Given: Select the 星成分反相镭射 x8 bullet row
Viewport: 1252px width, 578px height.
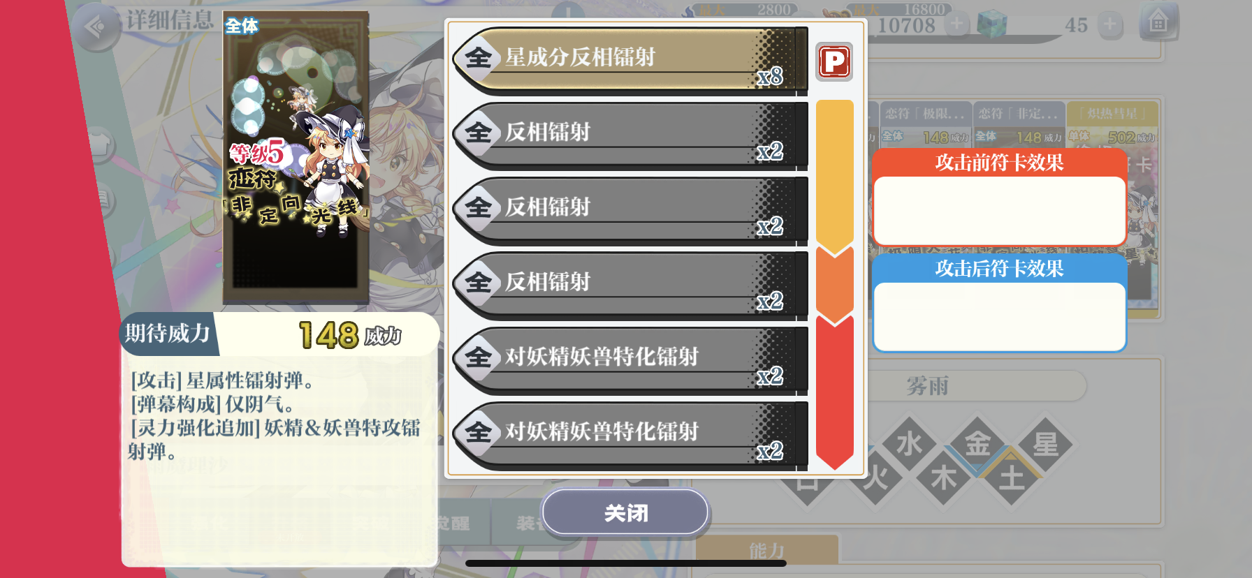Looking at the screenshot, I should point(630,59).
